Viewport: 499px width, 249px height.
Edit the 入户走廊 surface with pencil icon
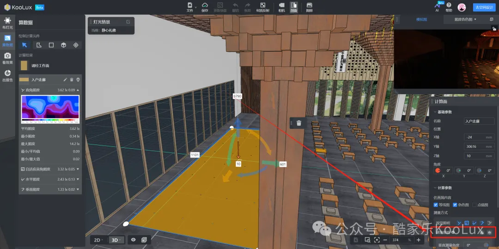[x=65, y=80]
